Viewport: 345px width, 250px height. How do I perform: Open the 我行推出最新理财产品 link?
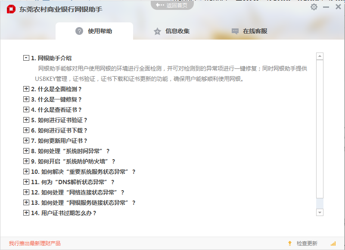tap(35, 244)
